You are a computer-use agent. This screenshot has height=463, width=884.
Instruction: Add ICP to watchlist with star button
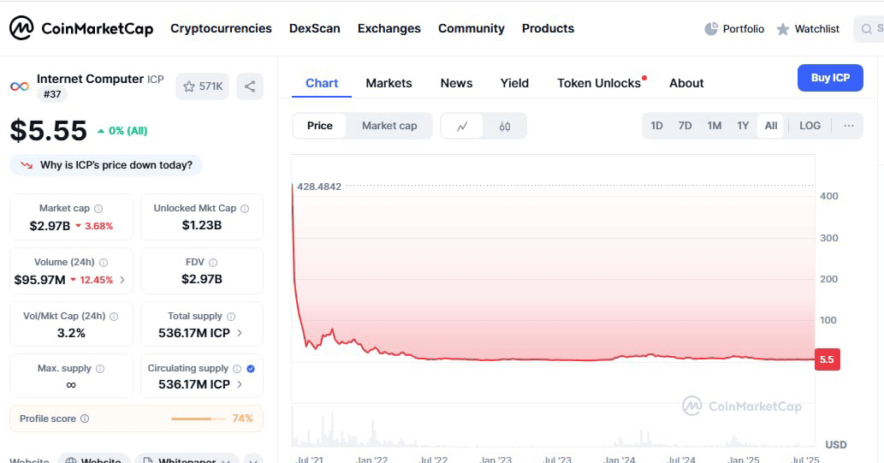203,86
